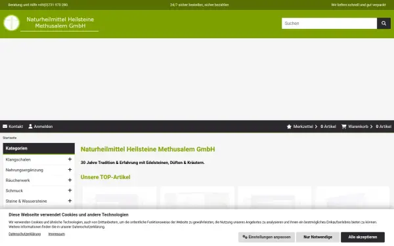Focus the Suchen search input field
This screenshot has height=246, width=394.
[x=329, y=24]
